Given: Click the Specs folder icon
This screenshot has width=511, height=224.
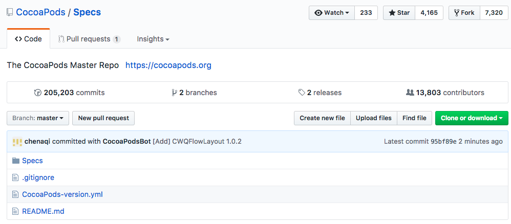Looking at the screenshot, I should [15, 161].
